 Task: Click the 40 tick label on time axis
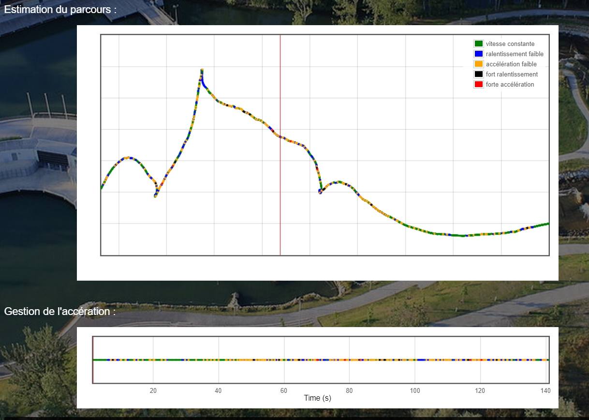click(x=218, y=390)
